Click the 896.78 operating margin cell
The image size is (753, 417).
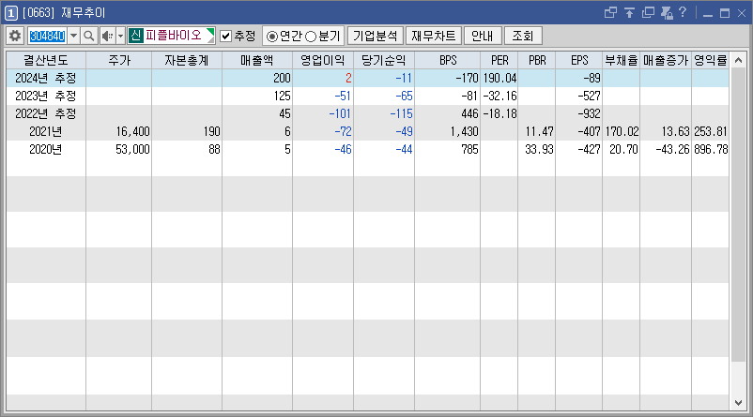(712, 149)
